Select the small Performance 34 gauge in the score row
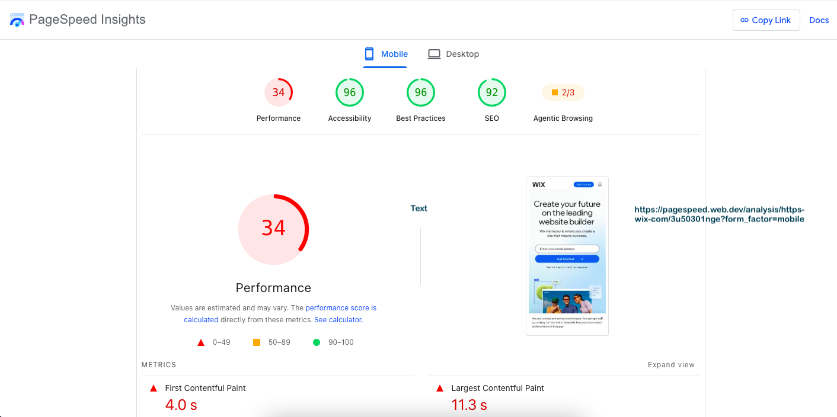837x417 pixels. click(x=279, y=92)
